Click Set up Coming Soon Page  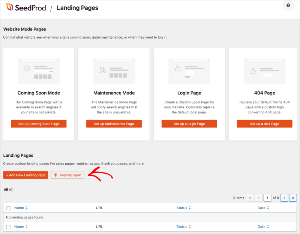coord(38,123)
